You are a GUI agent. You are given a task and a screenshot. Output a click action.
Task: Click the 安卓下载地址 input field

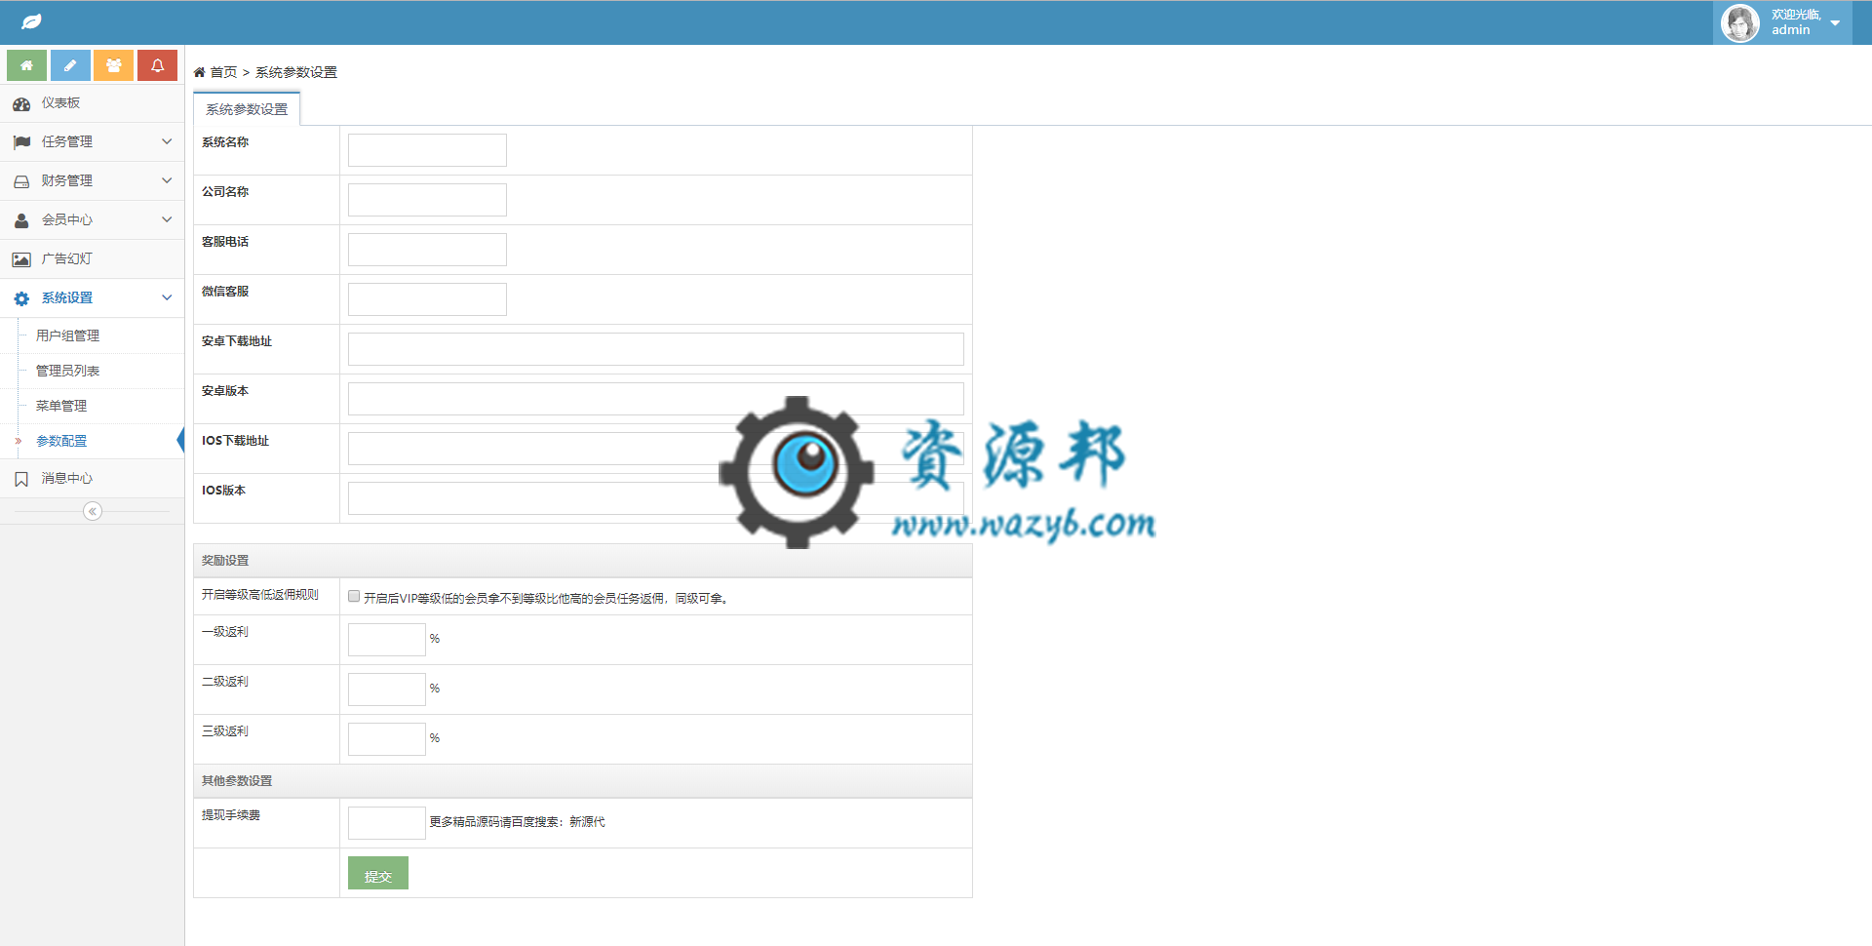tap(656, 349)
